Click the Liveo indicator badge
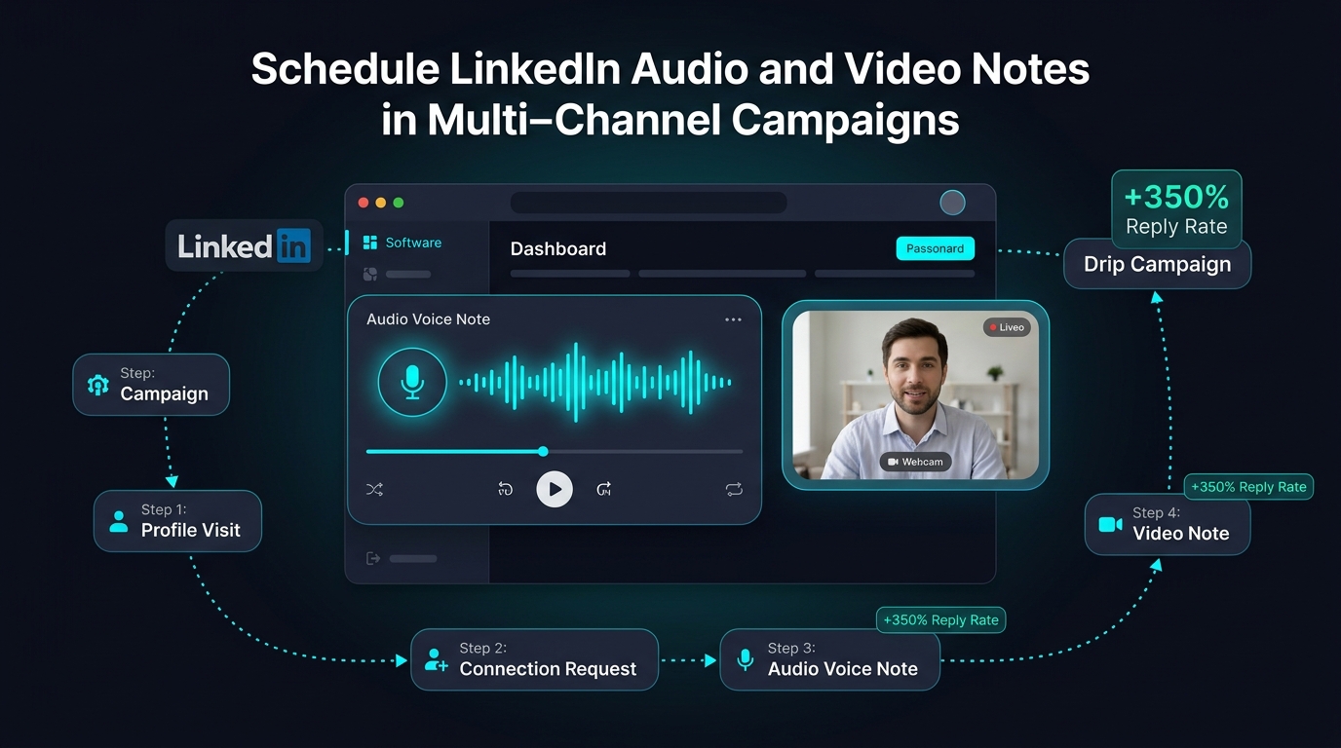This screenshot has height=748, width=1341. 1007,327
